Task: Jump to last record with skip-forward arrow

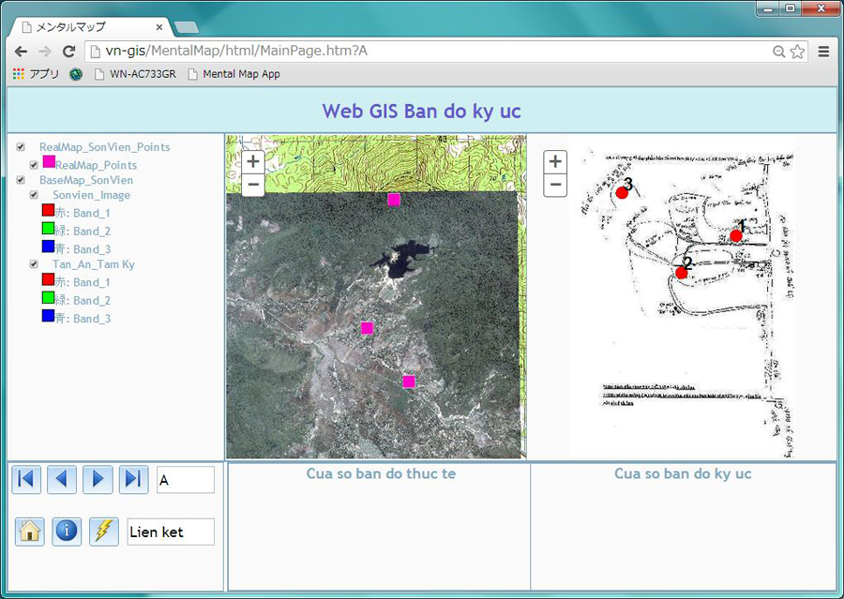Action: click(x=133, y=479)
